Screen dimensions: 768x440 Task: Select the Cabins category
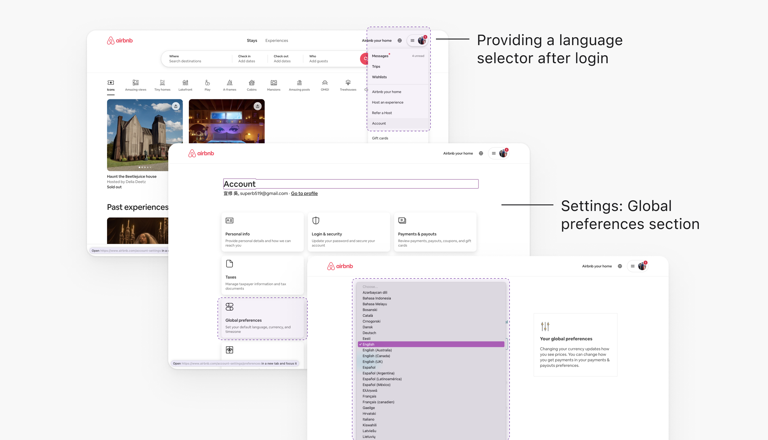(x=252, y=85)
